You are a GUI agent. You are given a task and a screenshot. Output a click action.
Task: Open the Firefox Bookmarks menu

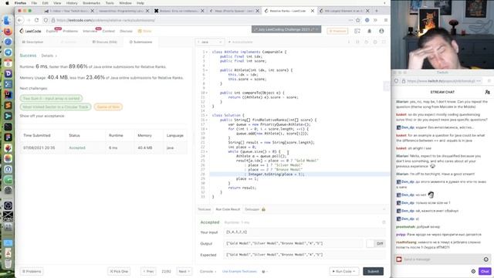coord(91,3)
